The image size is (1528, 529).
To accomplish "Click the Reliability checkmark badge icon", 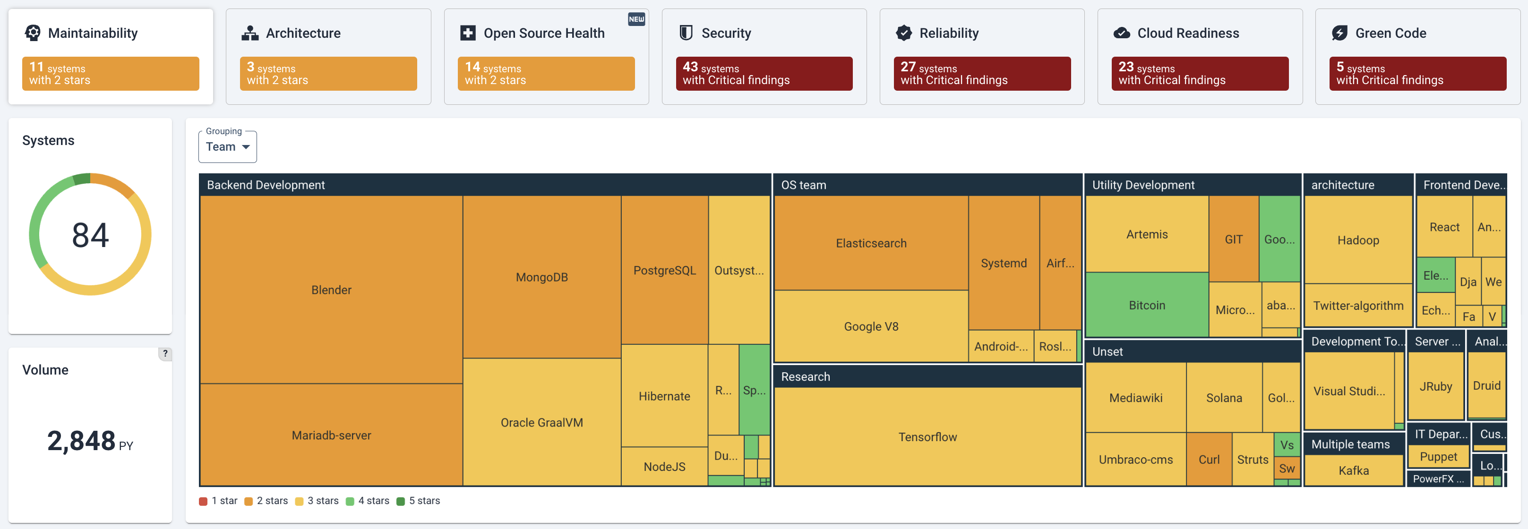I will (x=903, y=33).
